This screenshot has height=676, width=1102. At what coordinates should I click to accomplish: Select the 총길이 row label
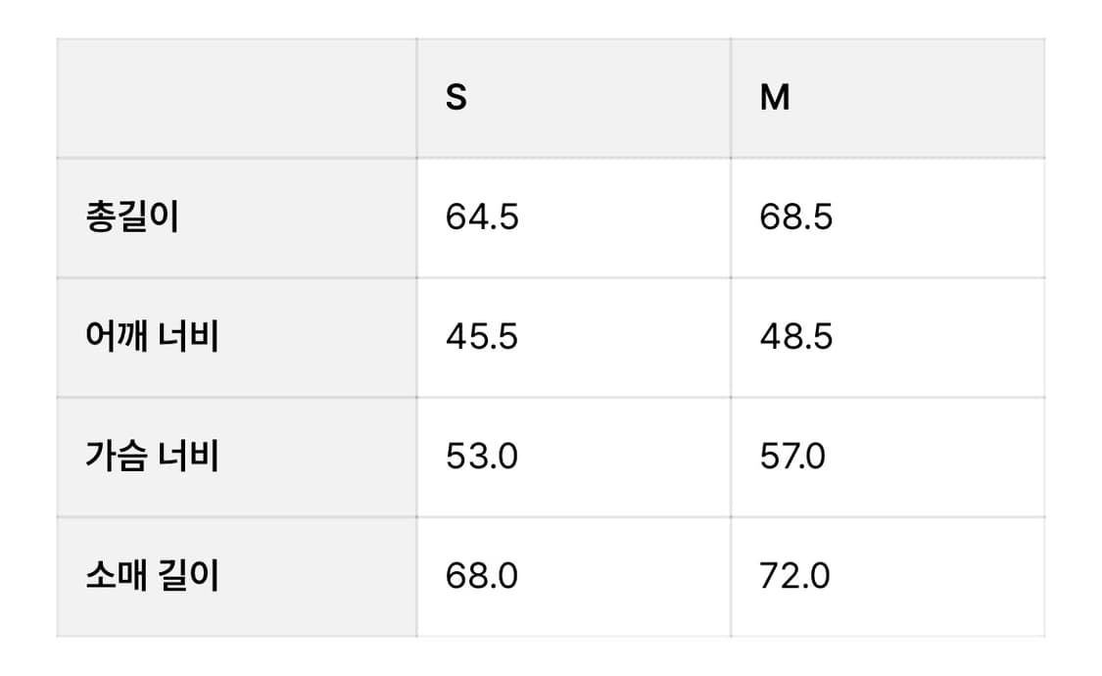click(132, 217)
